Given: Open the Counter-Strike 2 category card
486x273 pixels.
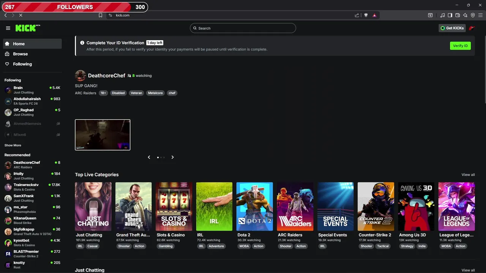Looking at the screenshot, I should [376, 207].
